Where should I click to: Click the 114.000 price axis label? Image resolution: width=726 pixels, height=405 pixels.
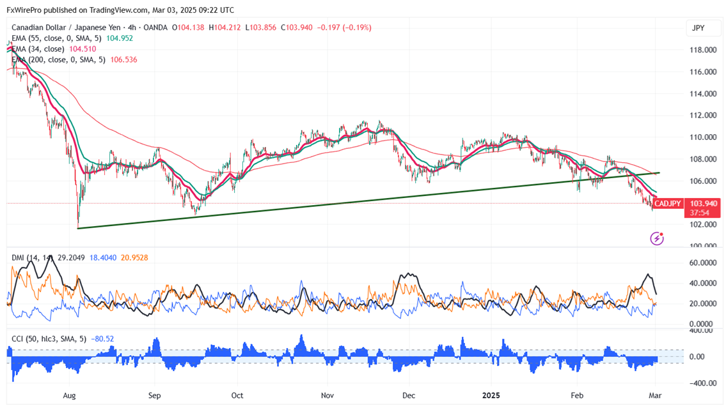(704, 94)
